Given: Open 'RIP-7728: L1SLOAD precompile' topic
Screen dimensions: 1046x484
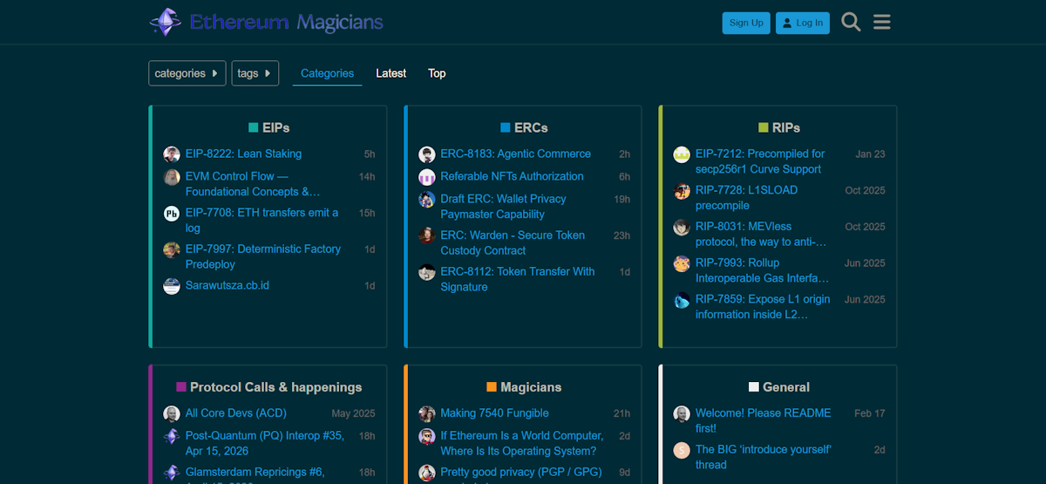Looking at the screenshot, I should 746,198.
